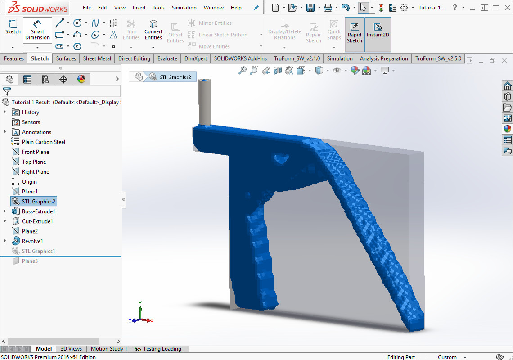Open the Simulation menu
The width and height of the screenshot is (513, 360).
click(x=184, y=7)
